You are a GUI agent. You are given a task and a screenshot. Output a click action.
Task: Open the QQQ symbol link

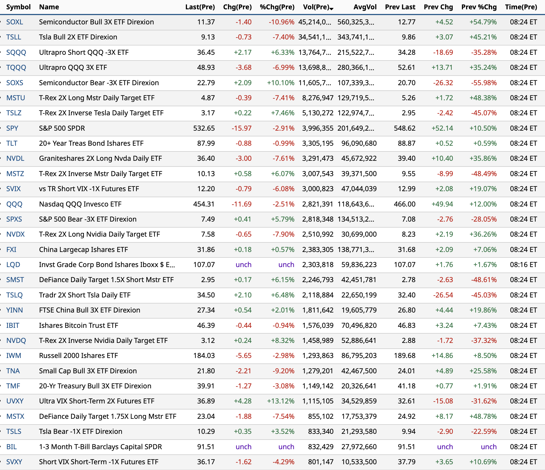[14, 204]
